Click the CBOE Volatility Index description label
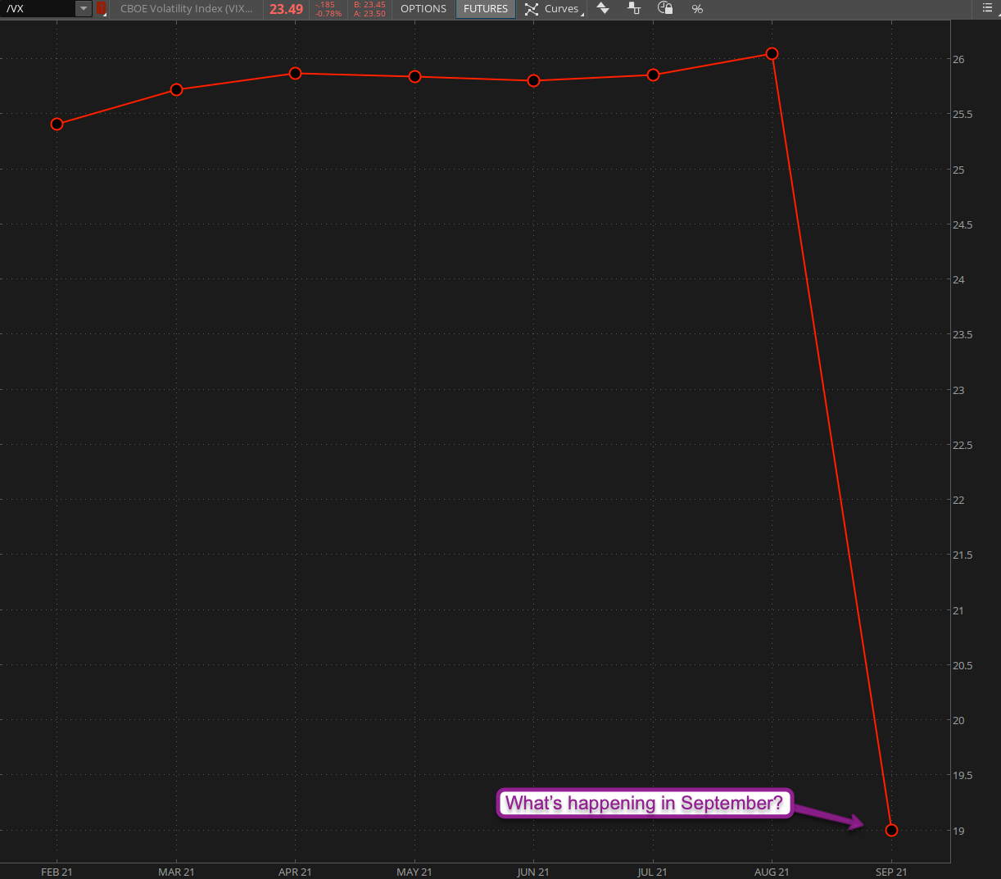1001x879 pixels. (186, 9)
